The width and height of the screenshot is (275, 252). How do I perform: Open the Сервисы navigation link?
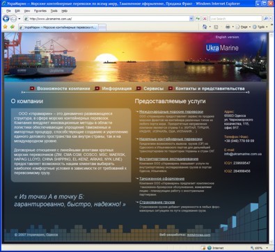point(153,88)
